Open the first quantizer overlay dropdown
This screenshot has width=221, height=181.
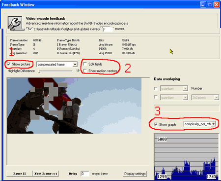174,89
